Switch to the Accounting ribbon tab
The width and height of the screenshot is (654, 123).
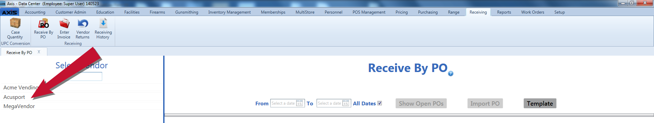tap(35, 12)
